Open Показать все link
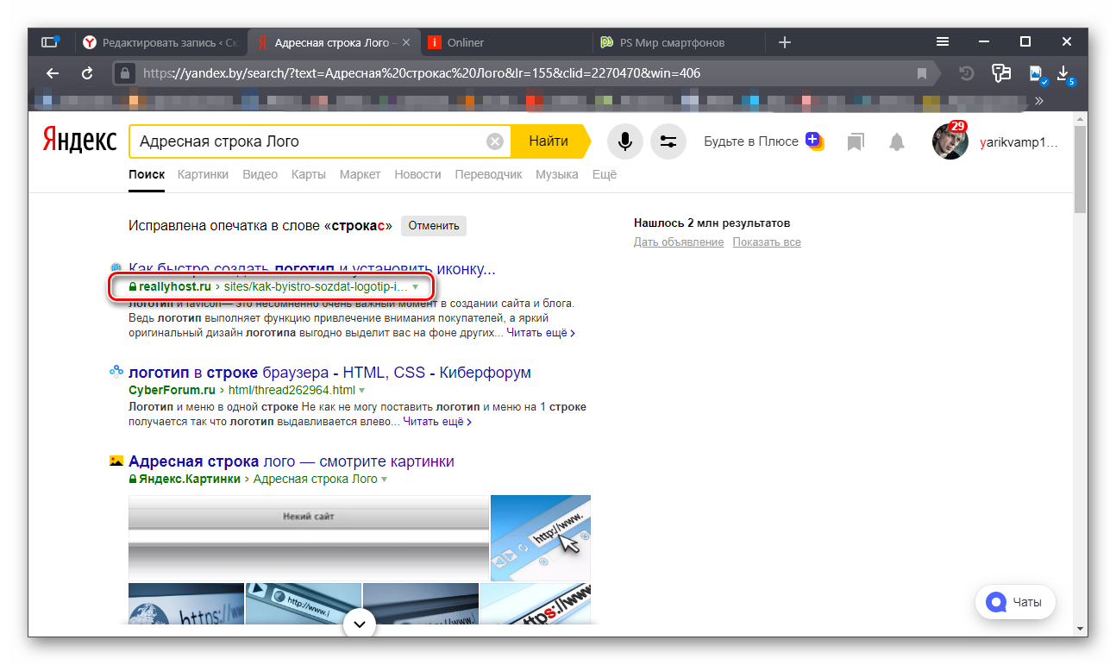This screenshot has height=665, width=1116. (767, 242)
